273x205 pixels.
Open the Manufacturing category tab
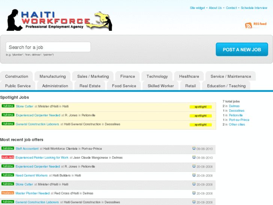pos(53,76)
